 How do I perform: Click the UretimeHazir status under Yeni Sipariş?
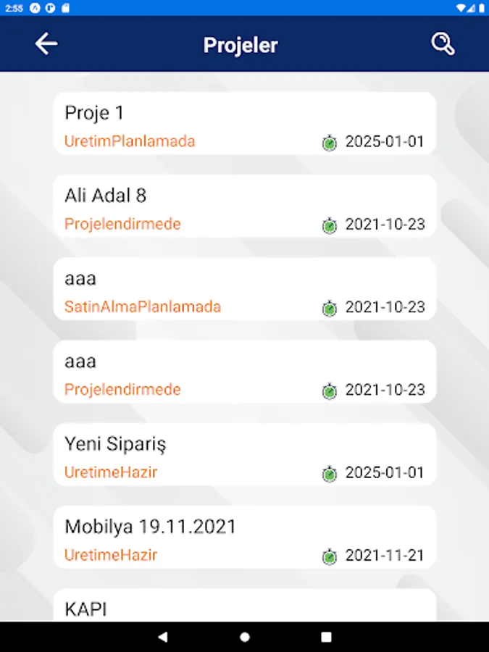coord(111,472)
